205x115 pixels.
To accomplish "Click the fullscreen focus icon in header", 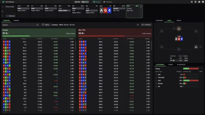I will pyautogui.click(x=192, y=2).
